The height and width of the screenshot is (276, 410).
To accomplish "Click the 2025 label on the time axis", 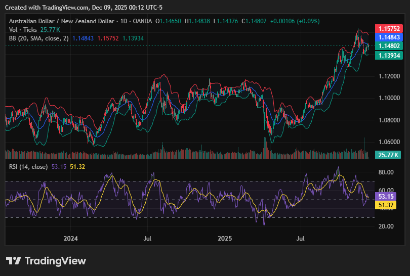I will coord(224,238).
